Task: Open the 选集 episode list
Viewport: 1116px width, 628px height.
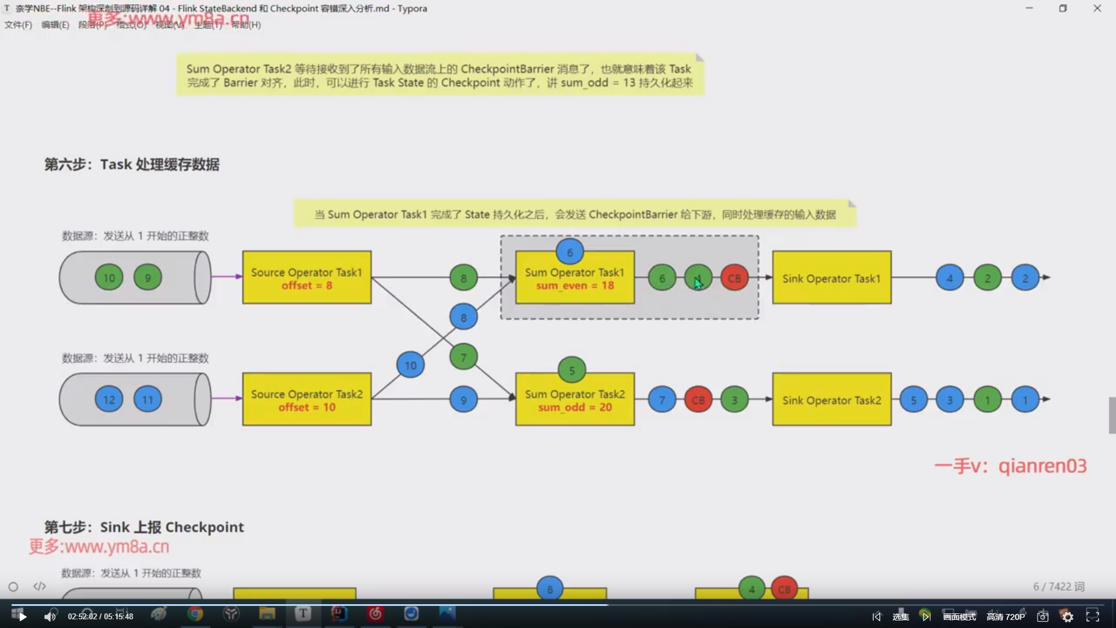Action: [x=900, y=616]
